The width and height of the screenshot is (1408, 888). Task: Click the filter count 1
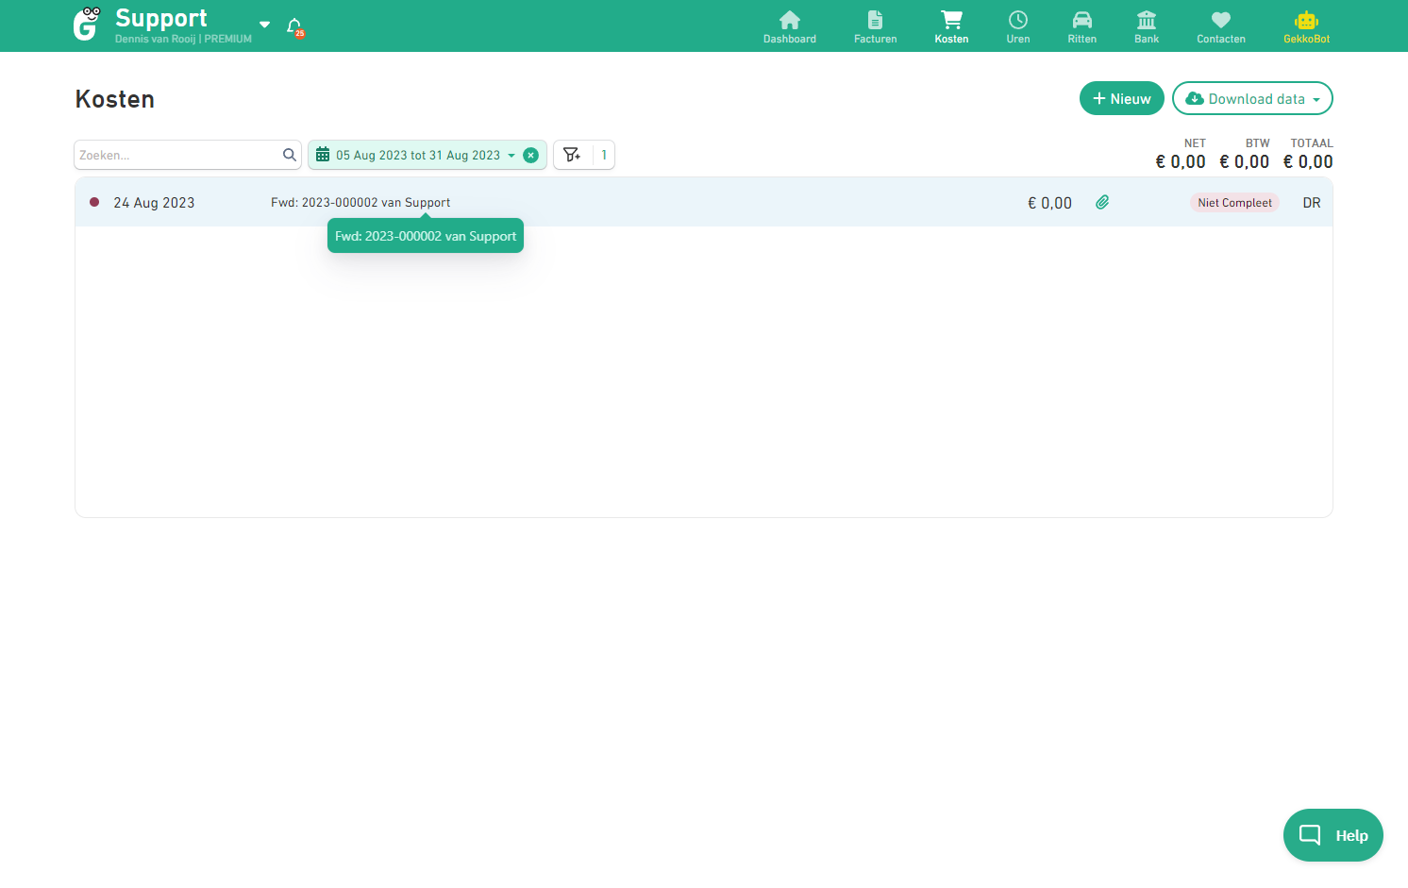pos(604,155)
